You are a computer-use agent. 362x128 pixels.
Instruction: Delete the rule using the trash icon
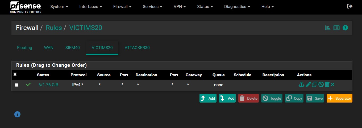click(327, 85)
